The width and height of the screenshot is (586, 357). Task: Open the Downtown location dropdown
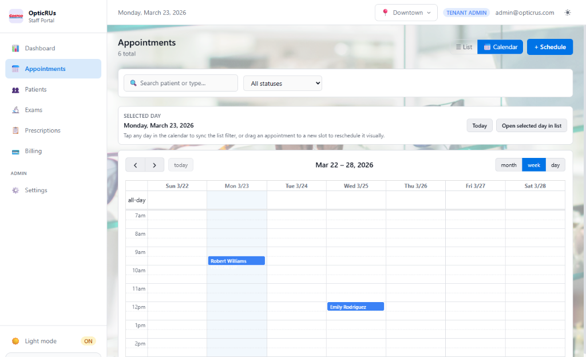406,12
